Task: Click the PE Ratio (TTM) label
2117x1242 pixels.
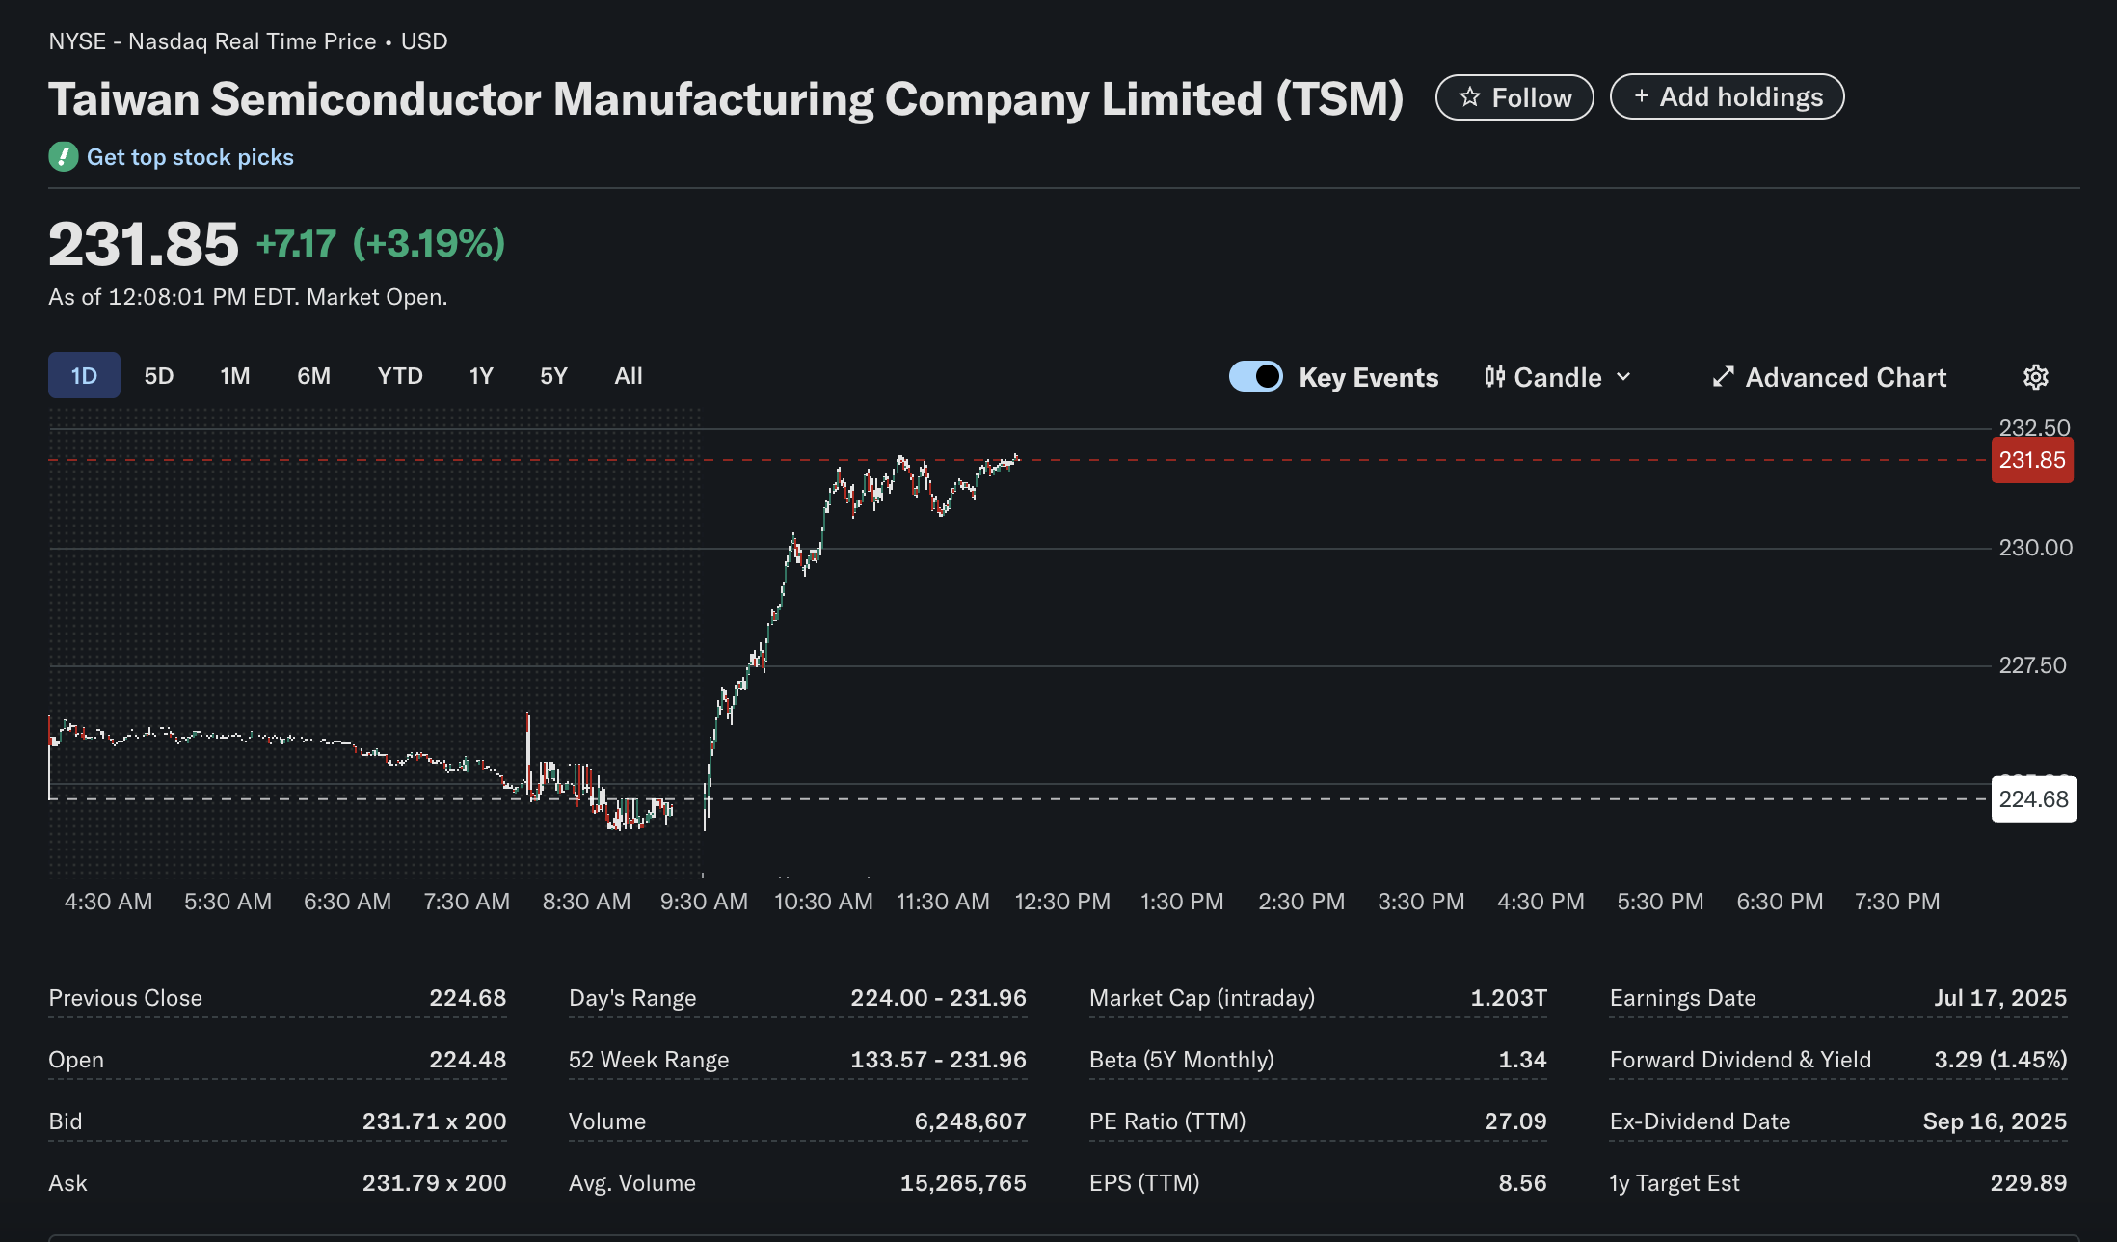Action: click(1167, 1121)
